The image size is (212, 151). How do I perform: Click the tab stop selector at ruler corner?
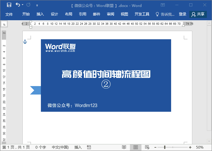pos(5,24)
